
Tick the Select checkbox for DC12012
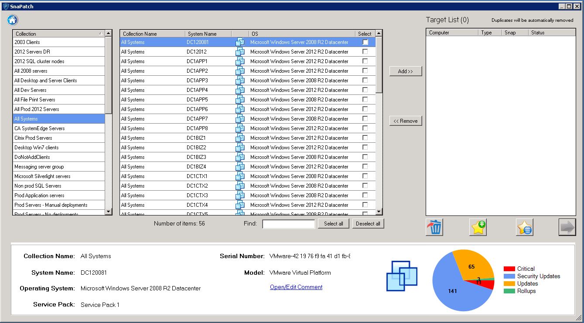pos(365,52)
